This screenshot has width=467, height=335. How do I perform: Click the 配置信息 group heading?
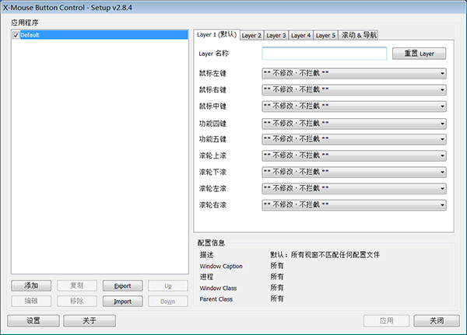coord(211,243)
